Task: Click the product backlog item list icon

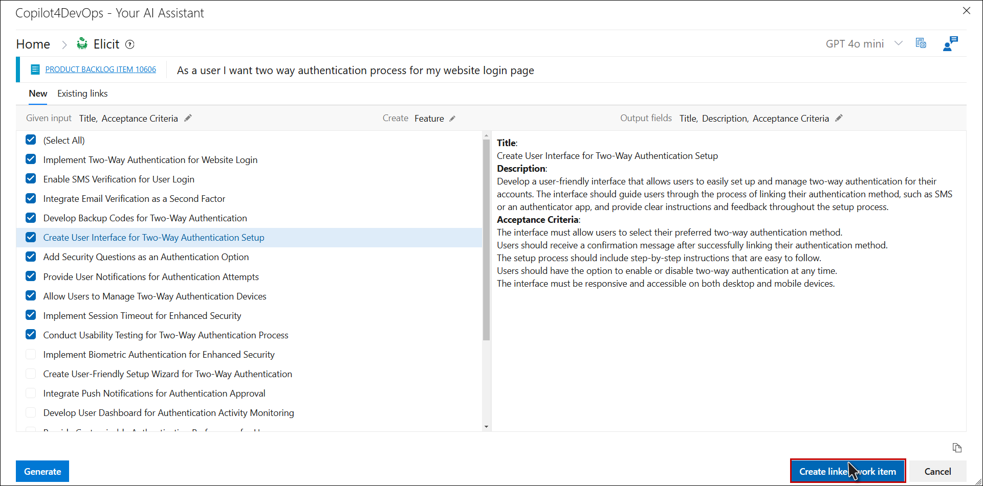Action: point(35,70)
